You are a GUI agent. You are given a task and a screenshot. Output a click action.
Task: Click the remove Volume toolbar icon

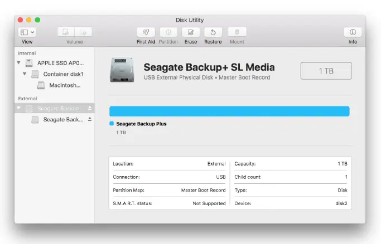[83, 32]
